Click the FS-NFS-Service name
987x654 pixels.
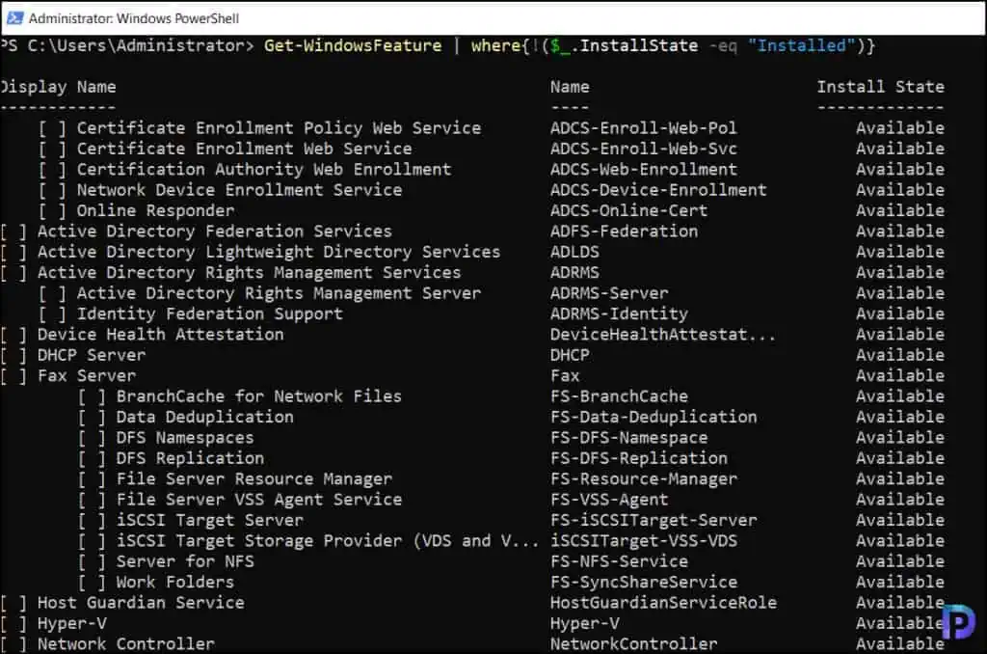(x=619, y=561)
